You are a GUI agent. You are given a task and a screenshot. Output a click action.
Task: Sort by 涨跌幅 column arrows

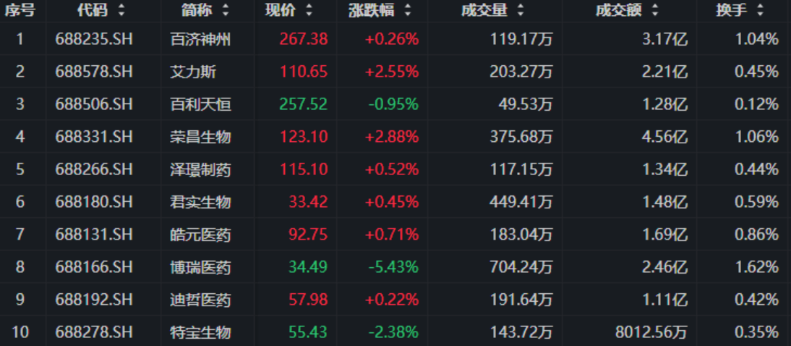tap(408, 10)
